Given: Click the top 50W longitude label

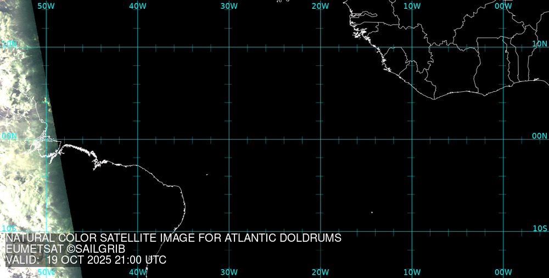Looking at the screenshot, I should point(46,5).
